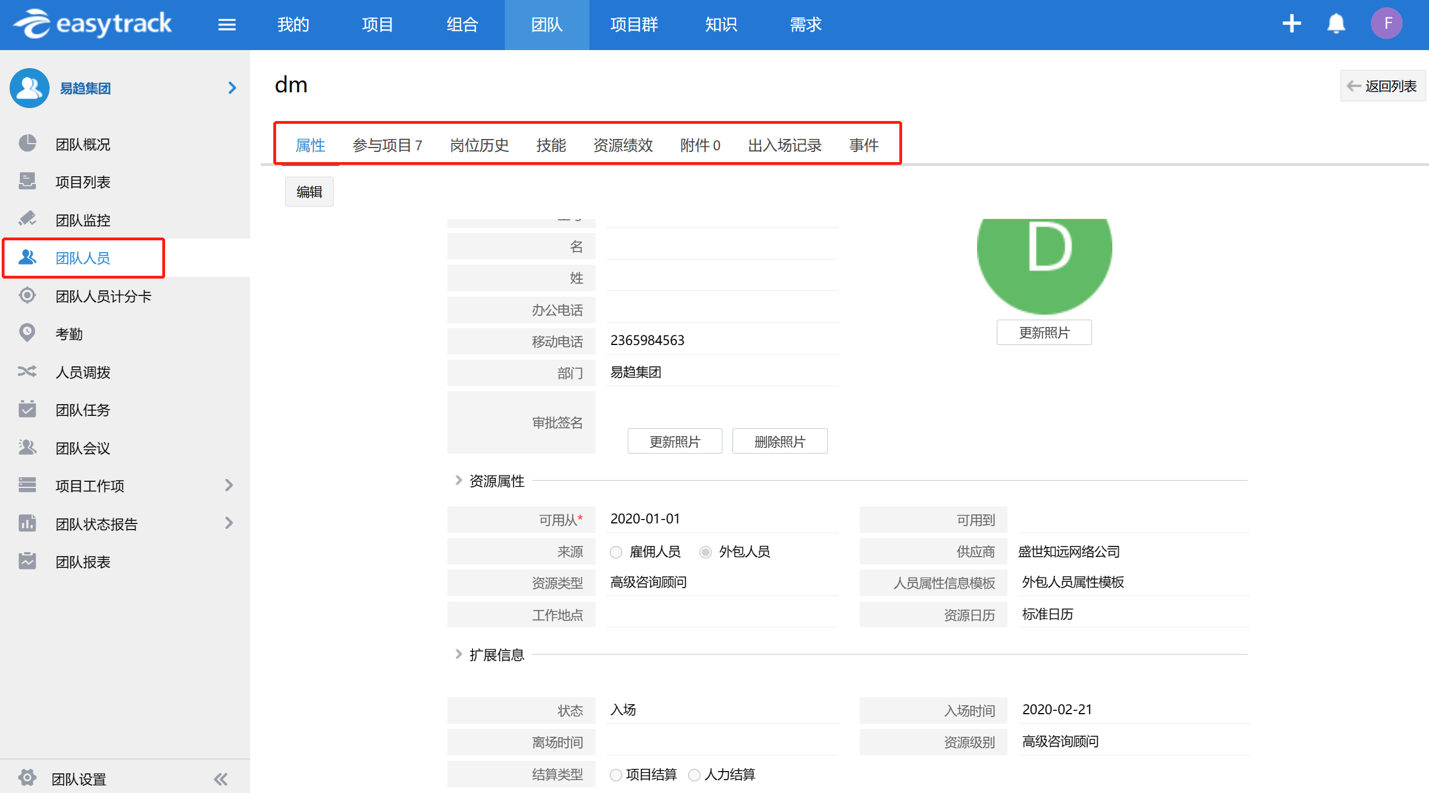The width and height of the screenshot is (1429, 793).
Task: Collapse the 资源属性 section
Action: 459,480
